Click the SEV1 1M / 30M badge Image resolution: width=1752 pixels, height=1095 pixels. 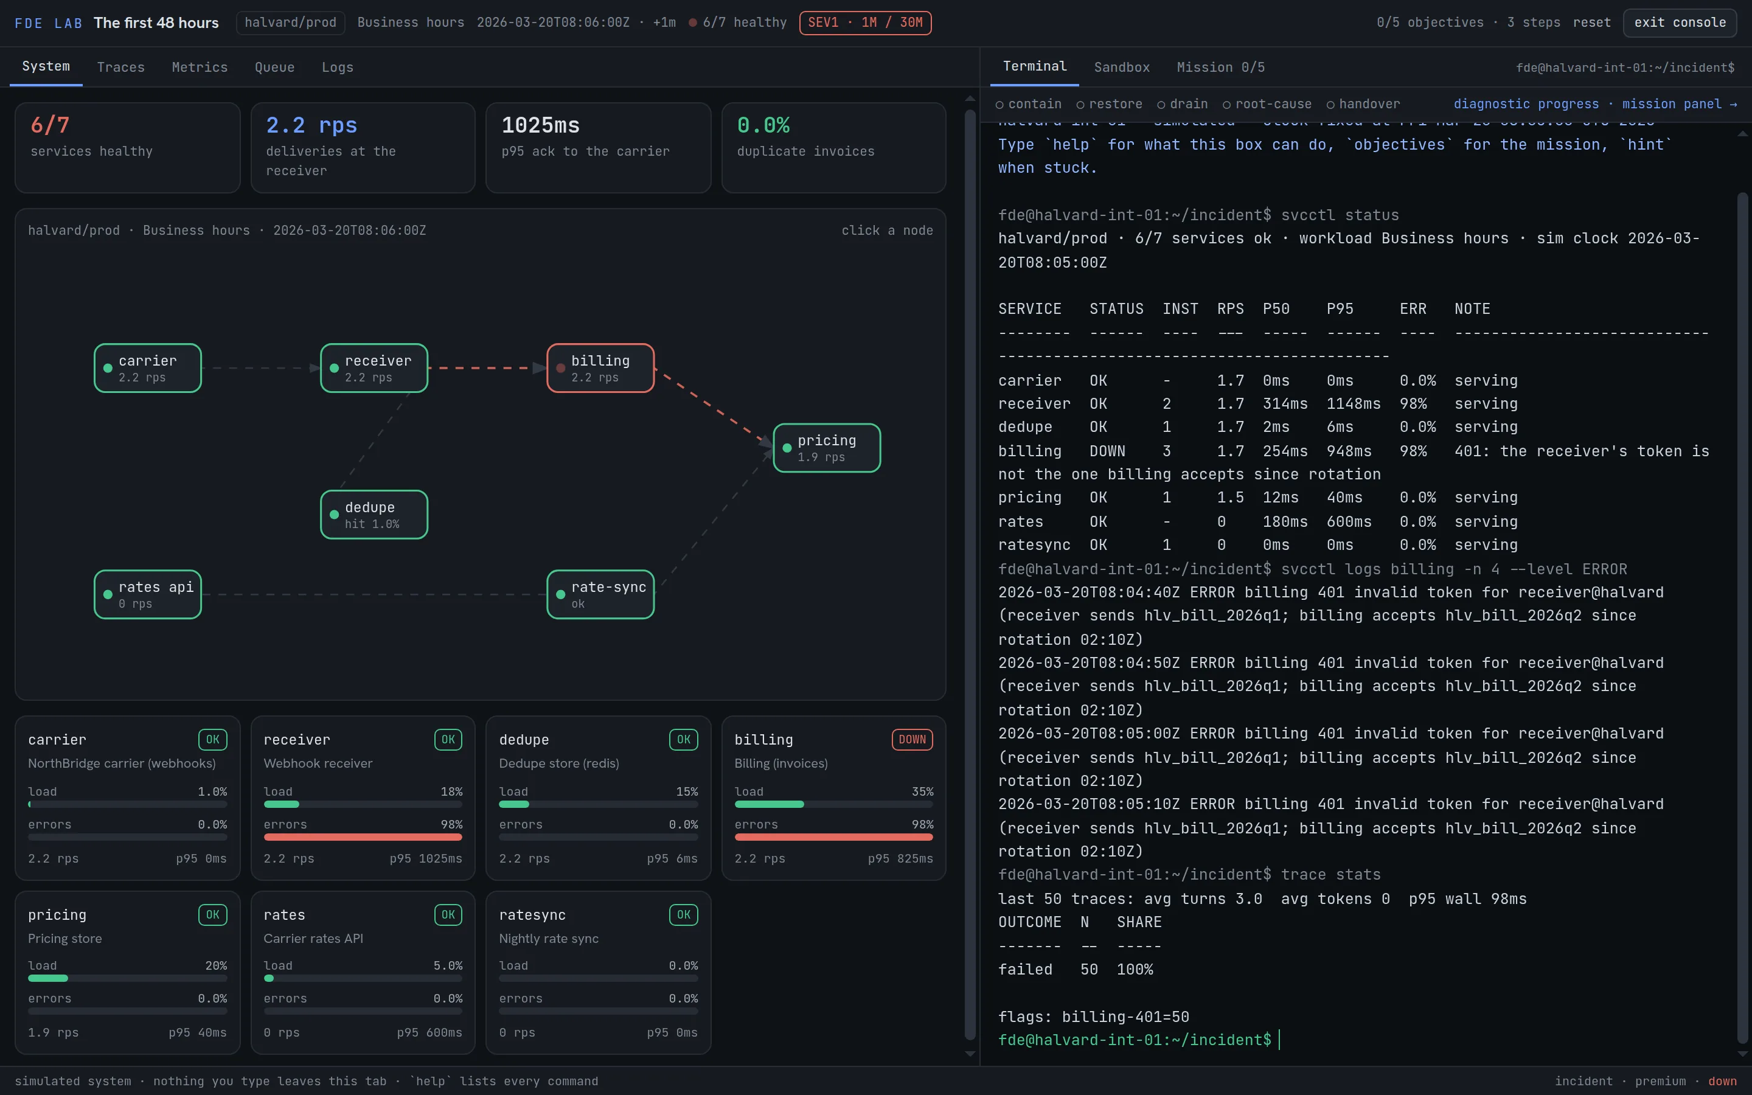pos(865,23)
